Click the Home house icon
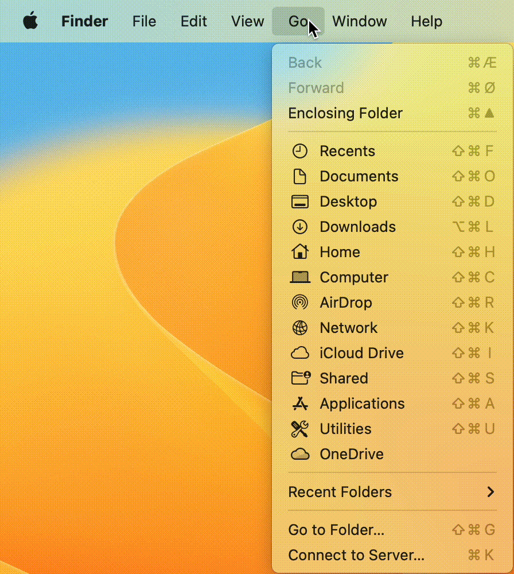The height and width of the screenshot is (574, 514). point(299,252)
